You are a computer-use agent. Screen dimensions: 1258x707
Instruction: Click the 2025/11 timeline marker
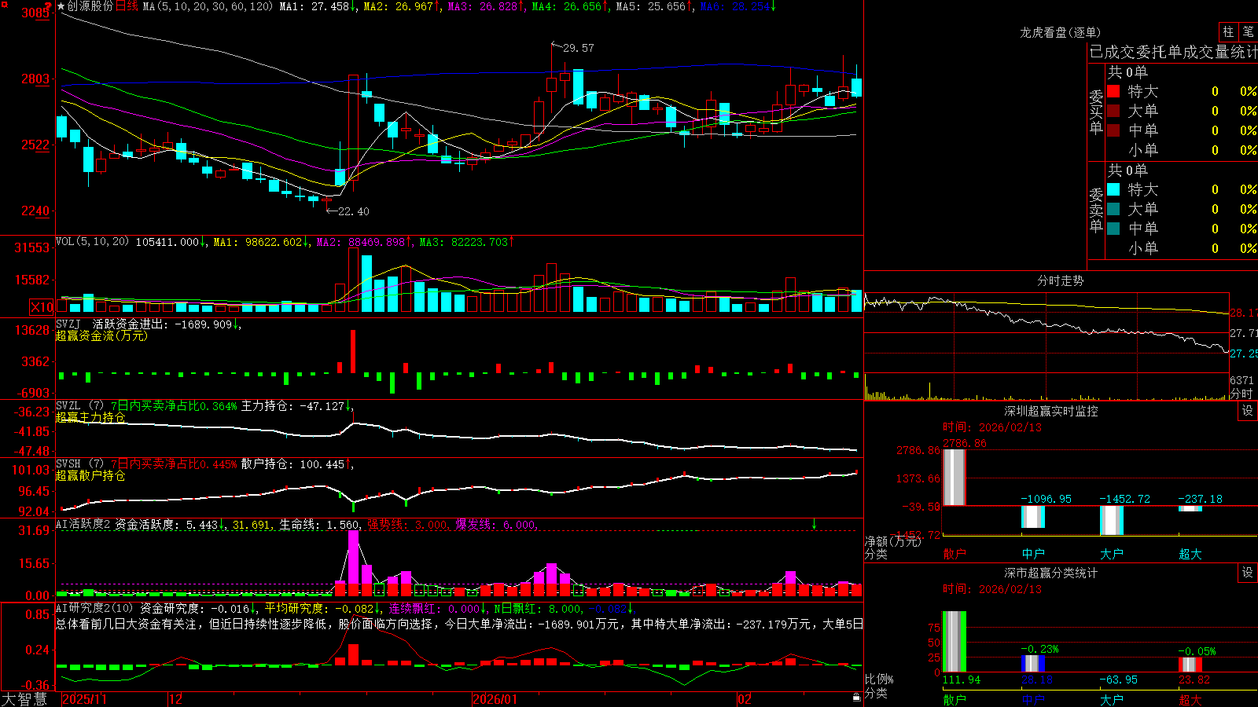tap(84, 699)
